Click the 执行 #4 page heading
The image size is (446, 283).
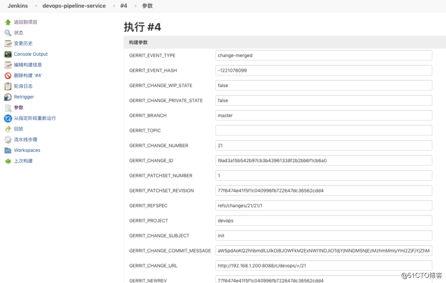click(142, 27)
